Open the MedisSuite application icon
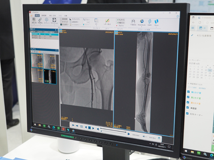The image size is (214, 160). pos(142,21)
